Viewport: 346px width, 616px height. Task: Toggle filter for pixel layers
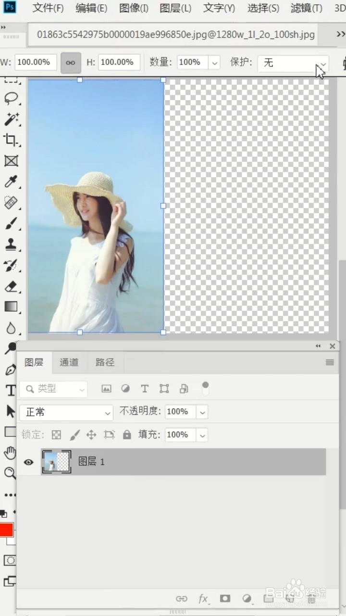pyautogui.click(x=106, y=388)
